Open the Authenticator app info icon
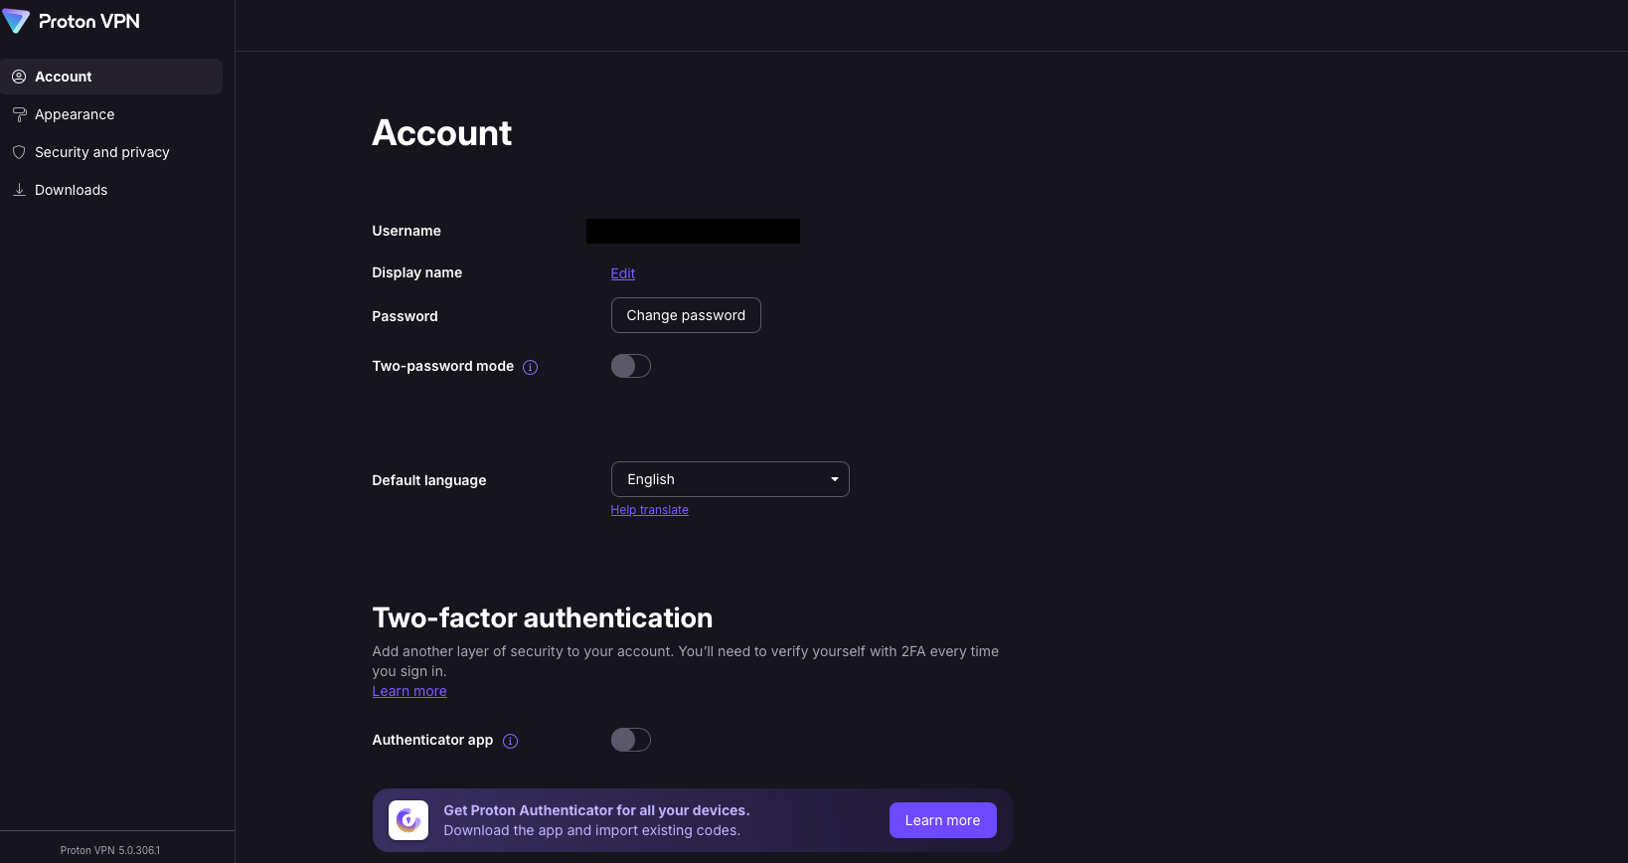1628x863 pixels. (511, 741)
